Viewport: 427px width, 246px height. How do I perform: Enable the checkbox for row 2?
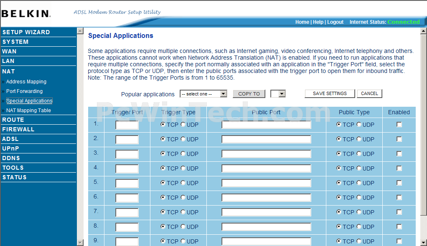click(x=399, y=139)
